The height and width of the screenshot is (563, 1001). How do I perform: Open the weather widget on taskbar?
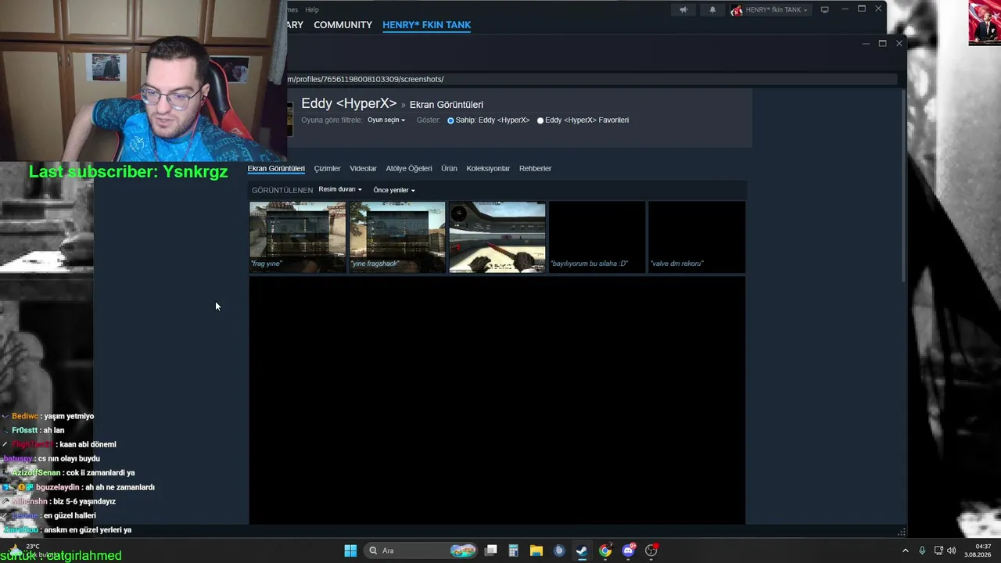pyautogui.click(x=31, y=550)
